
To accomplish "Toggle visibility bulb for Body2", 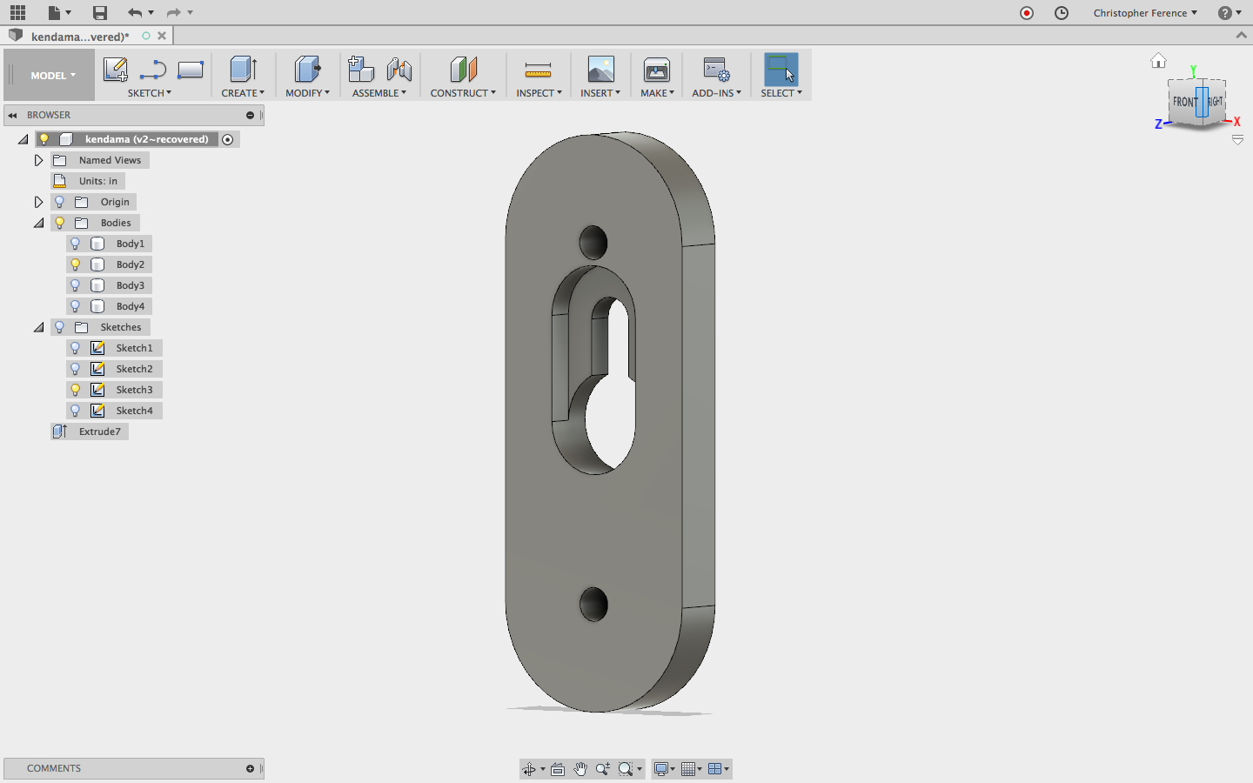I will [x=76, y=264].
